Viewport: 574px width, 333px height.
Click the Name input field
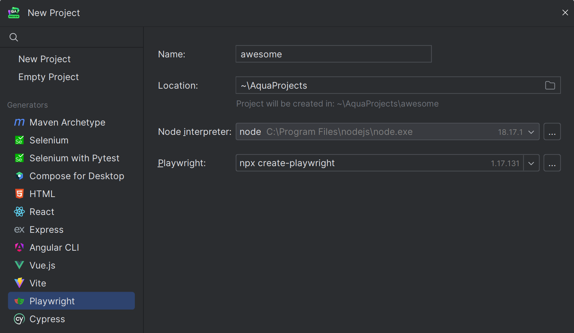tap(333, 54)
